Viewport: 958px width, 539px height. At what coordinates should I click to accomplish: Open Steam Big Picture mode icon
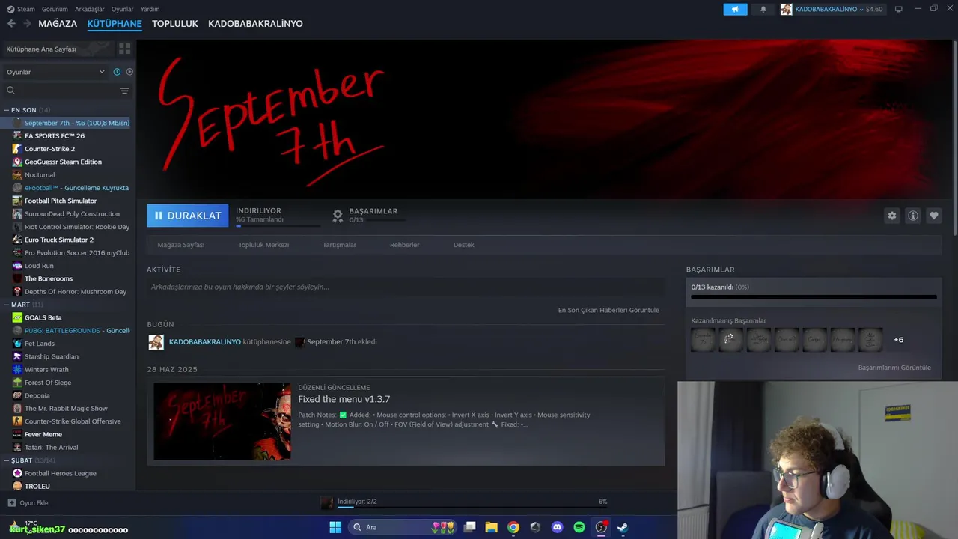click(x=898, y=9)
